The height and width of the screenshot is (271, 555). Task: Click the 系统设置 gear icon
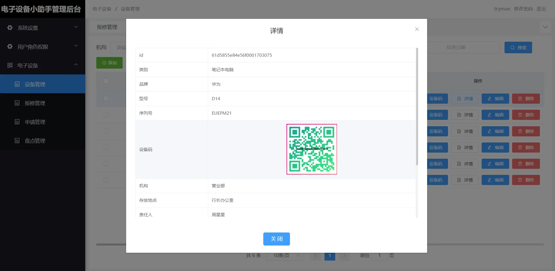point(10,28)
